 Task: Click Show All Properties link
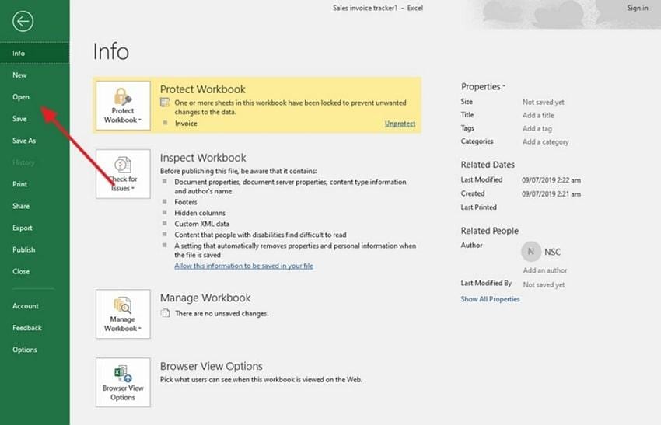pyautogui.click(x=490, y=299)
